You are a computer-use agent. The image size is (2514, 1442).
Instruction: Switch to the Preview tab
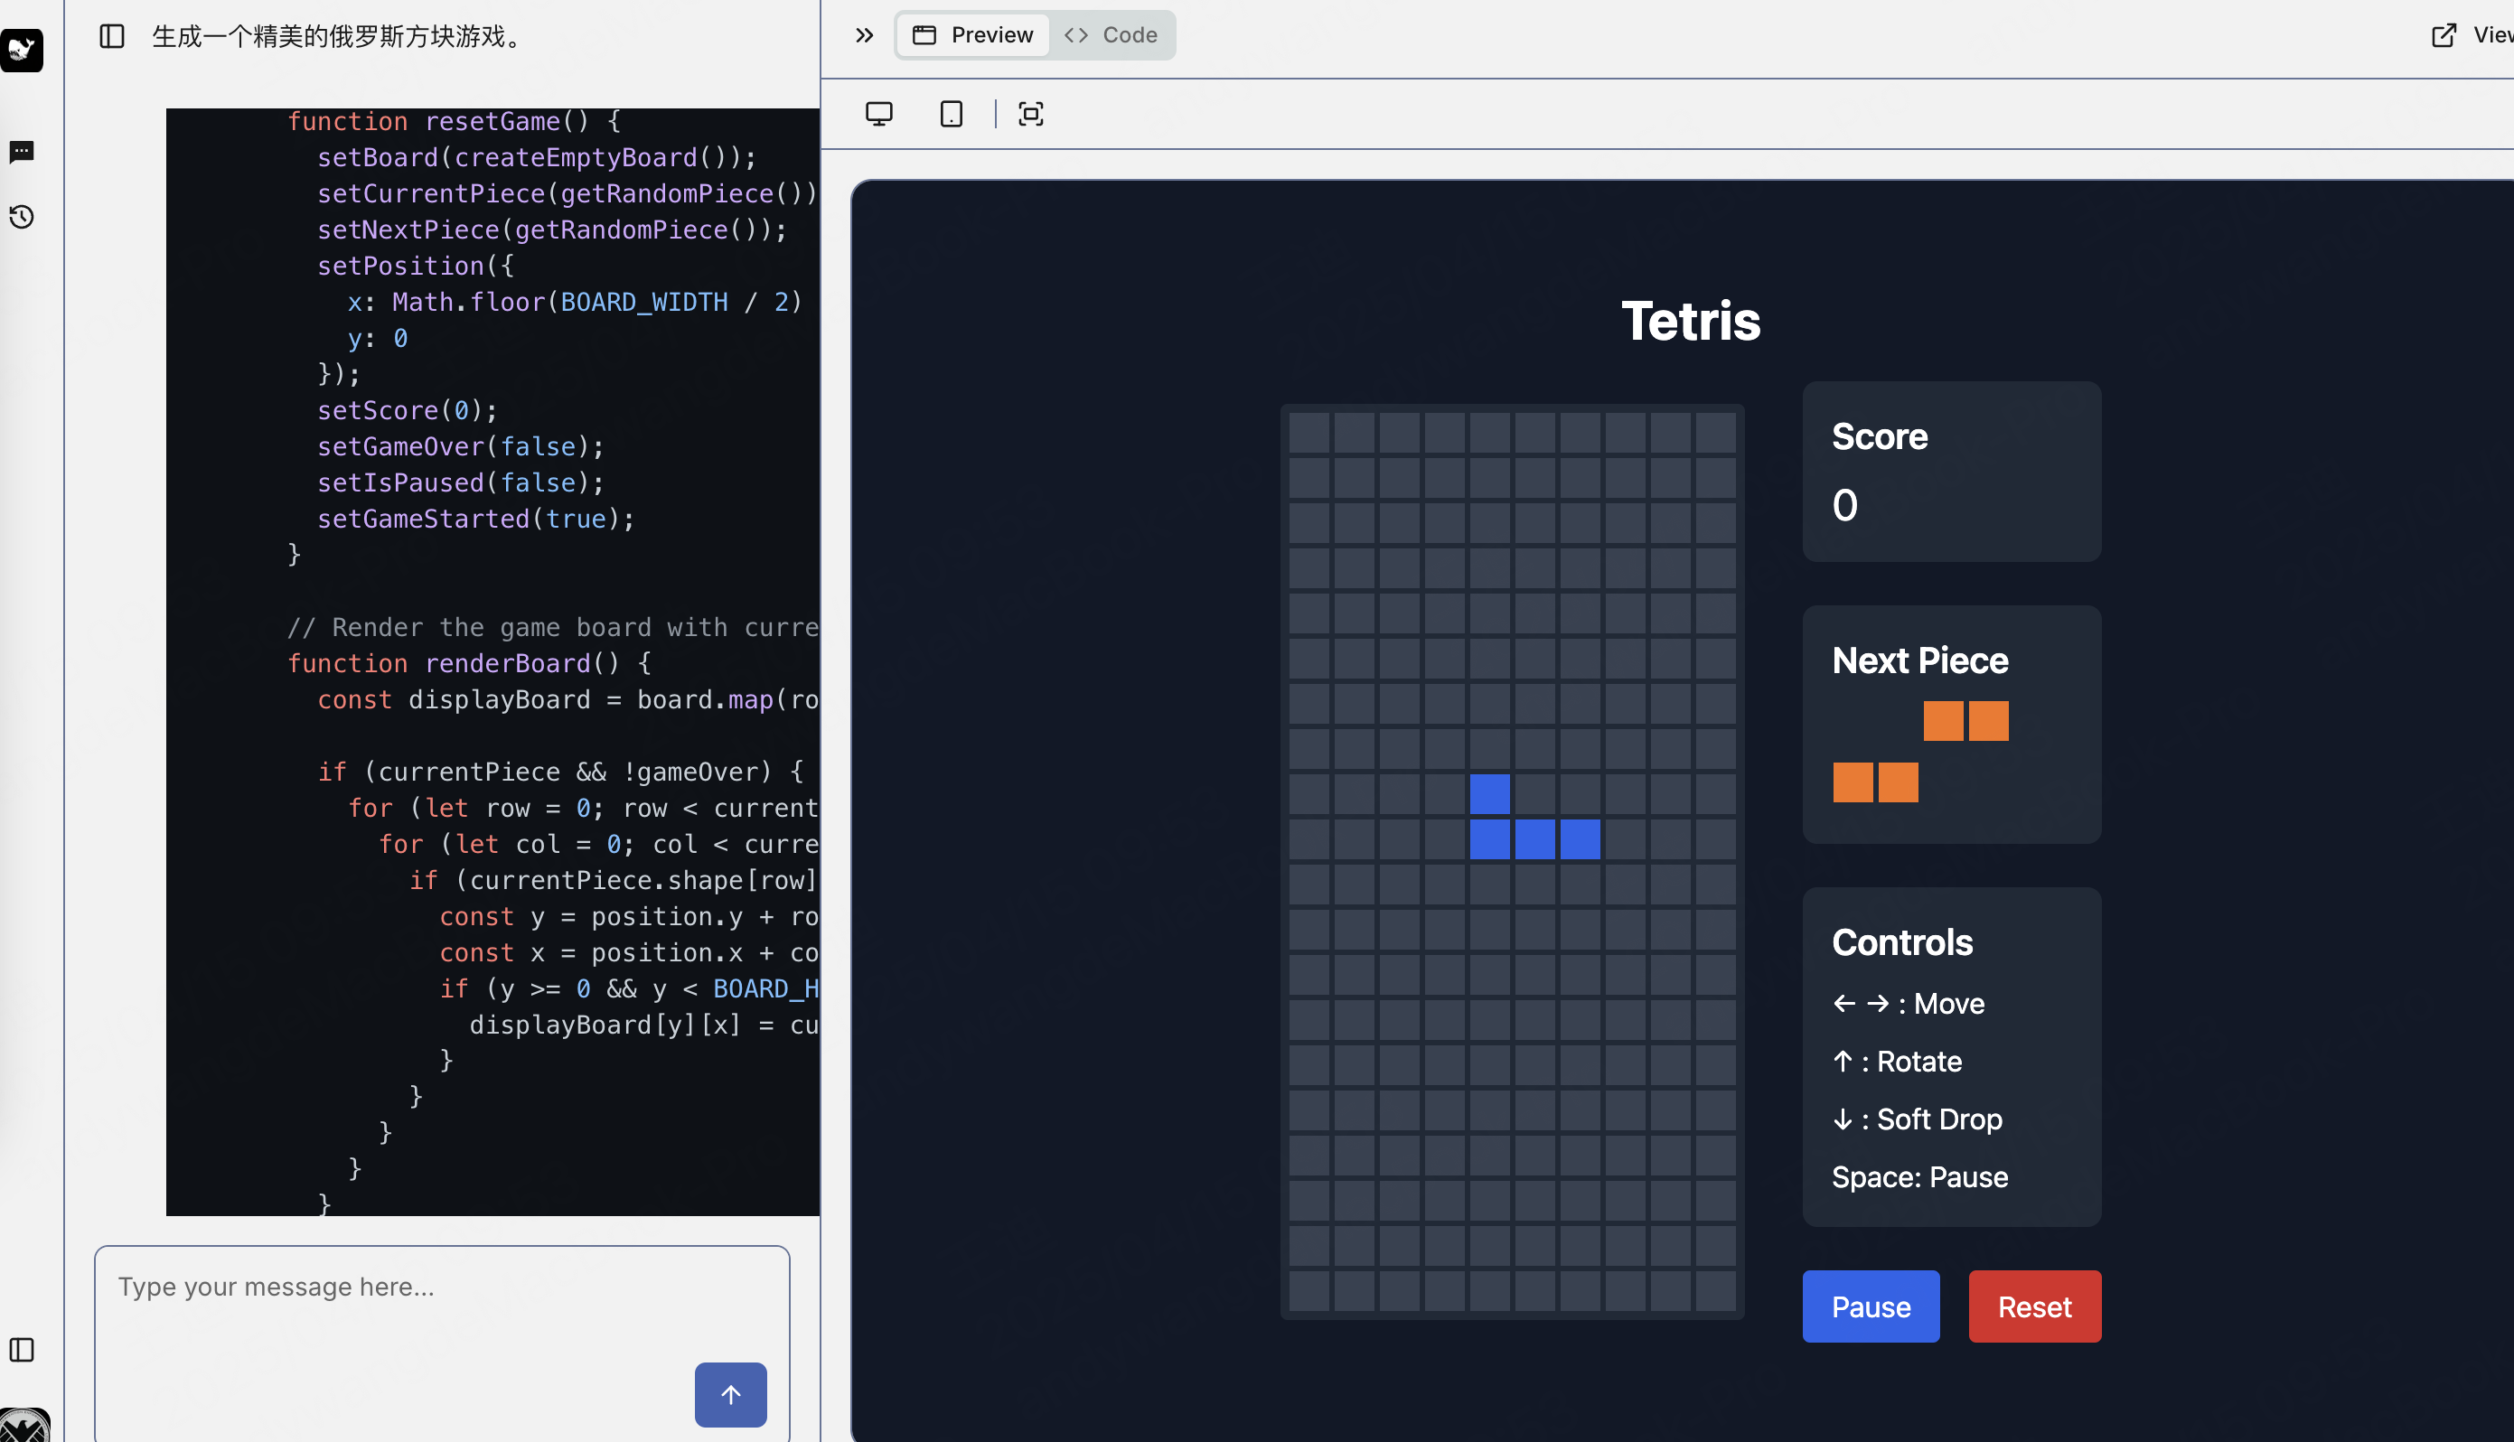(x=972, y=35)
